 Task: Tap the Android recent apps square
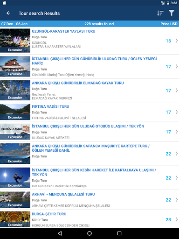click(119, 233)
